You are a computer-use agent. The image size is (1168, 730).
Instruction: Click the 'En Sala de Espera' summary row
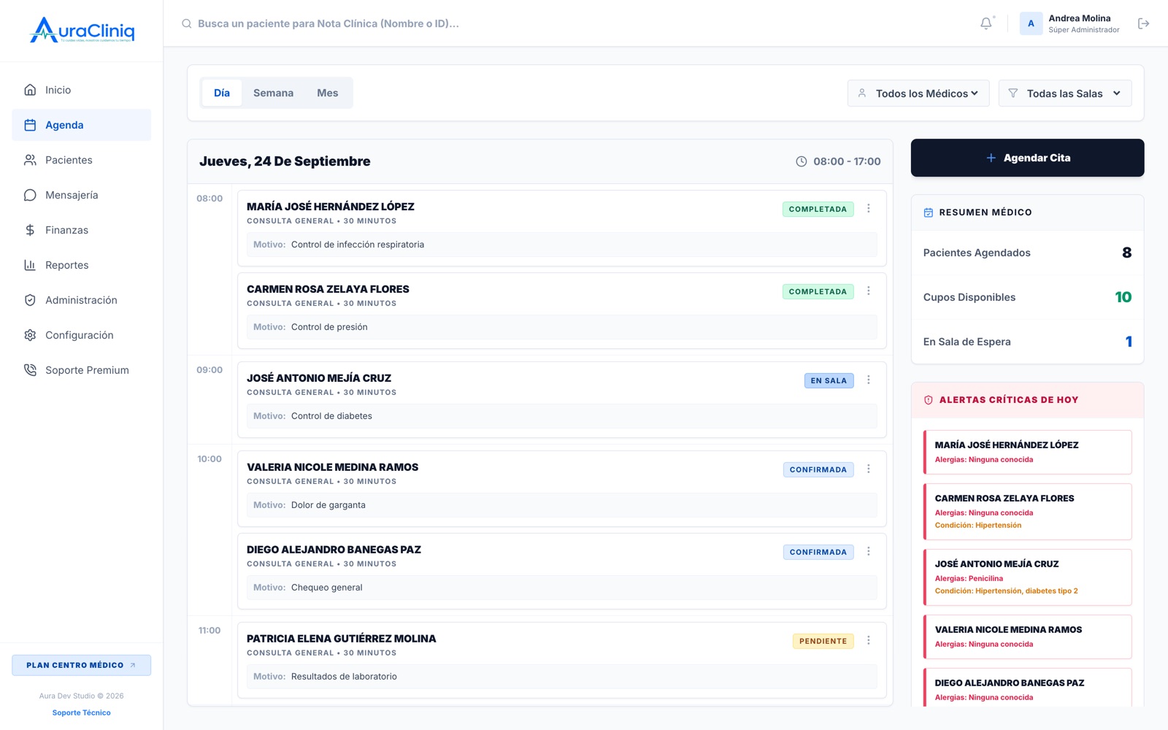1027,342
